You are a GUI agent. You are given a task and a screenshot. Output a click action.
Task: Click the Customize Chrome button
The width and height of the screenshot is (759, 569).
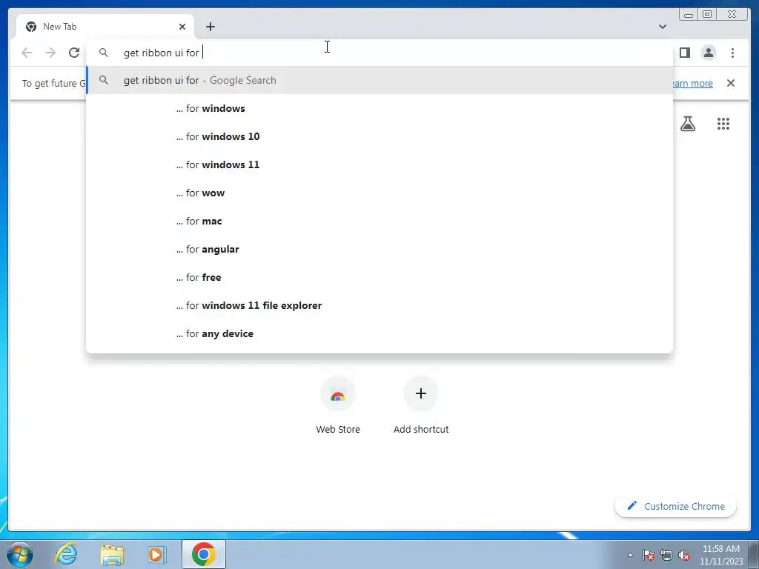676,506
